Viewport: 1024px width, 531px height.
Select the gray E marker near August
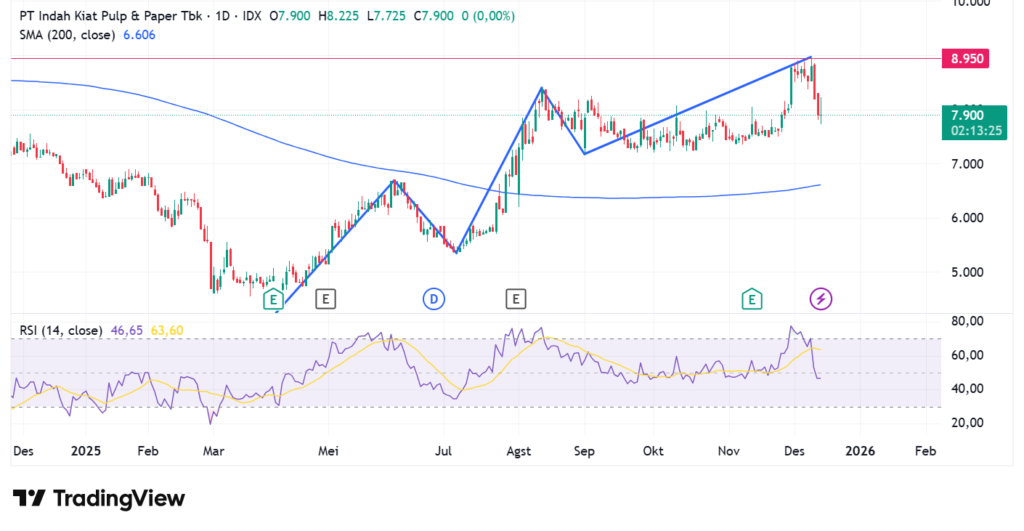pyautogui.click(x=516, y=299)
